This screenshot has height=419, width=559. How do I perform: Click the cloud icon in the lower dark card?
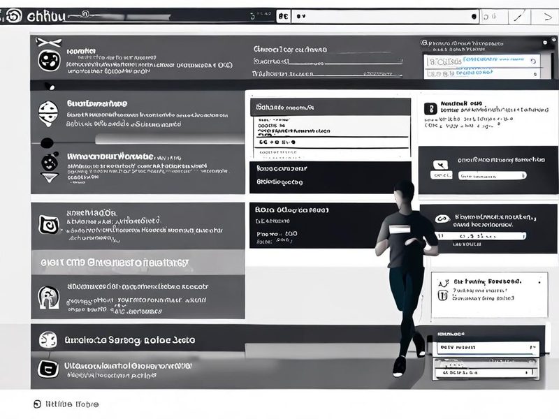[x=442, y=219]
